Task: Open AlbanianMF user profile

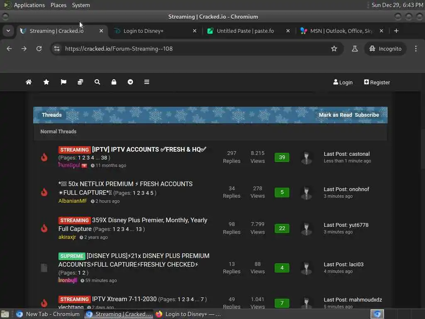Action: point(73,201)
